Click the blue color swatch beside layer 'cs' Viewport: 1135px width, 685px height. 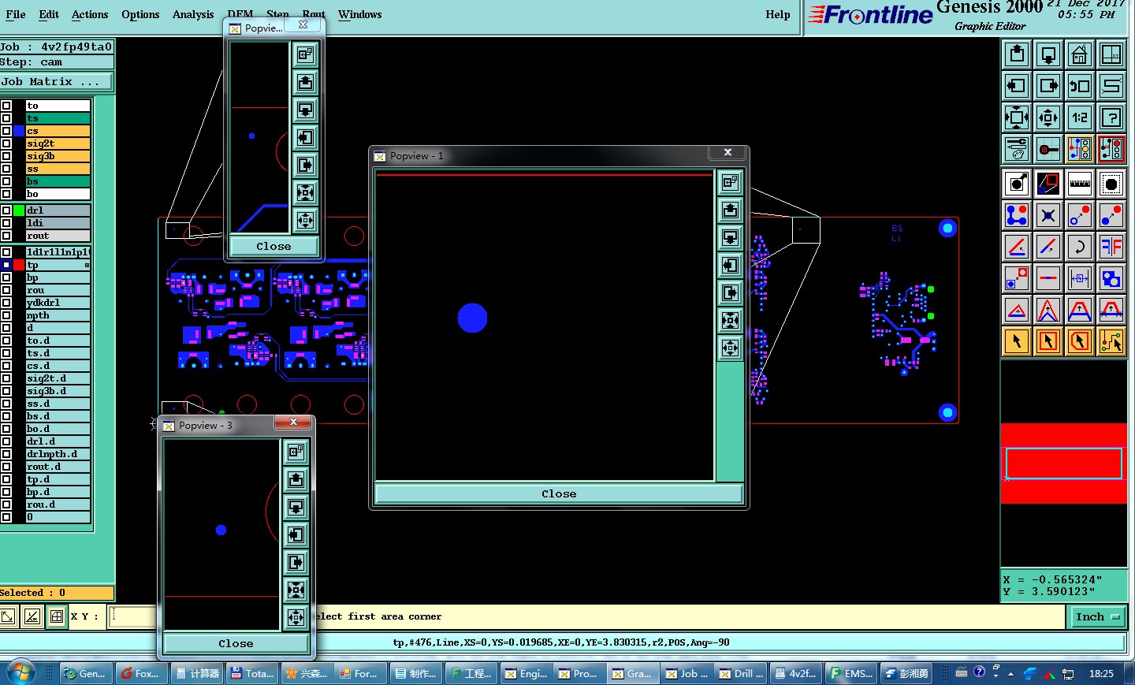pos(19,131)
